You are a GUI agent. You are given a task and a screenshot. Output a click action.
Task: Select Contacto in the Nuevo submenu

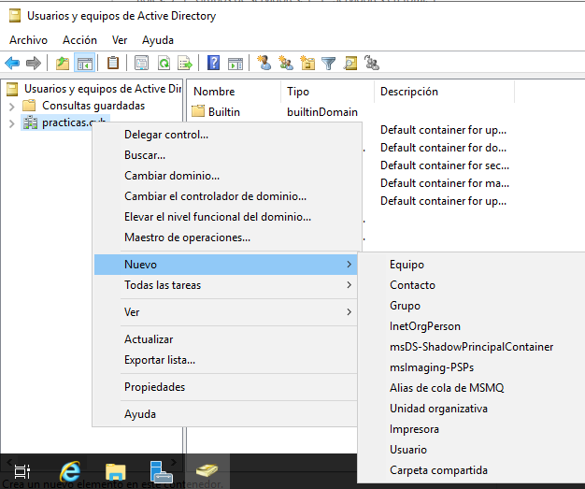click(x=472, y=285)
